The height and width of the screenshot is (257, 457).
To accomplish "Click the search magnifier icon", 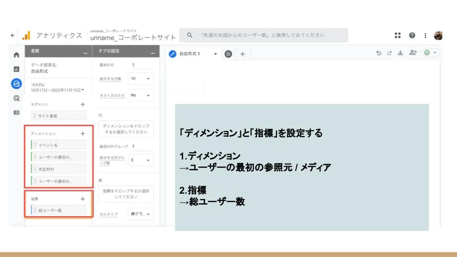I will (190, 35).
